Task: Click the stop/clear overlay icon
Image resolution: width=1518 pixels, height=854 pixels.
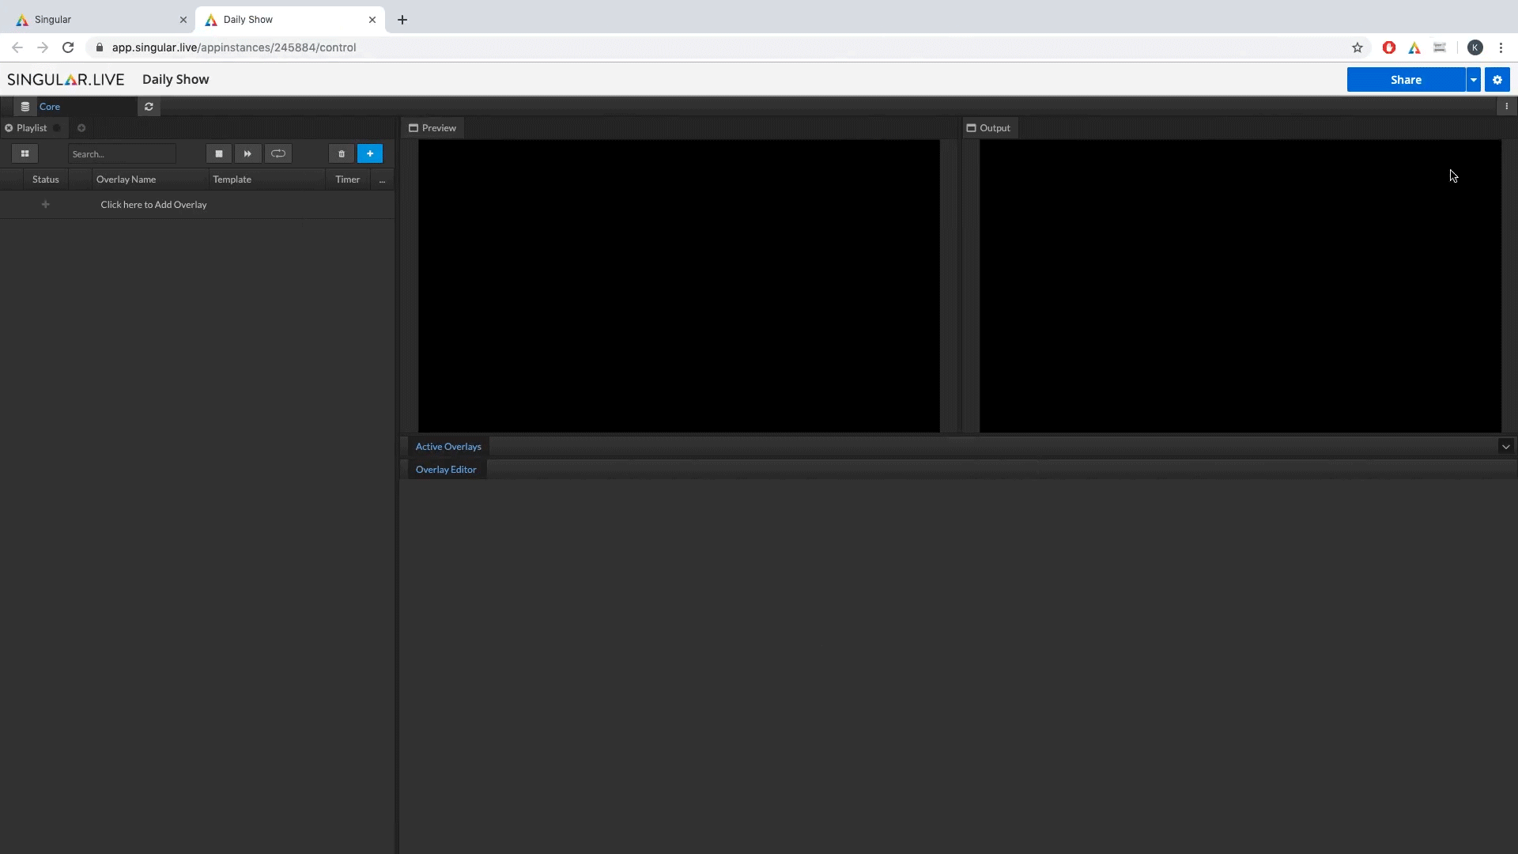Action: [218, 153]
